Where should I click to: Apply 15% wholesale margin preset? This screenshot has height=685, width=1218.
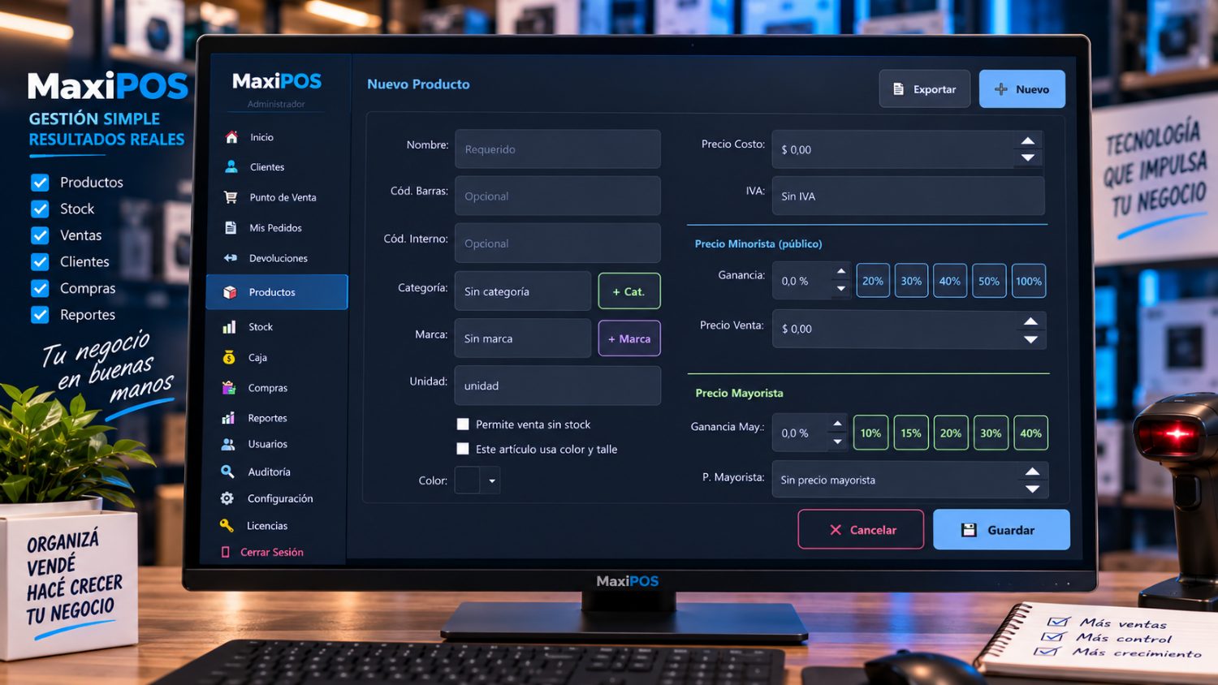(x=911, y=433)
